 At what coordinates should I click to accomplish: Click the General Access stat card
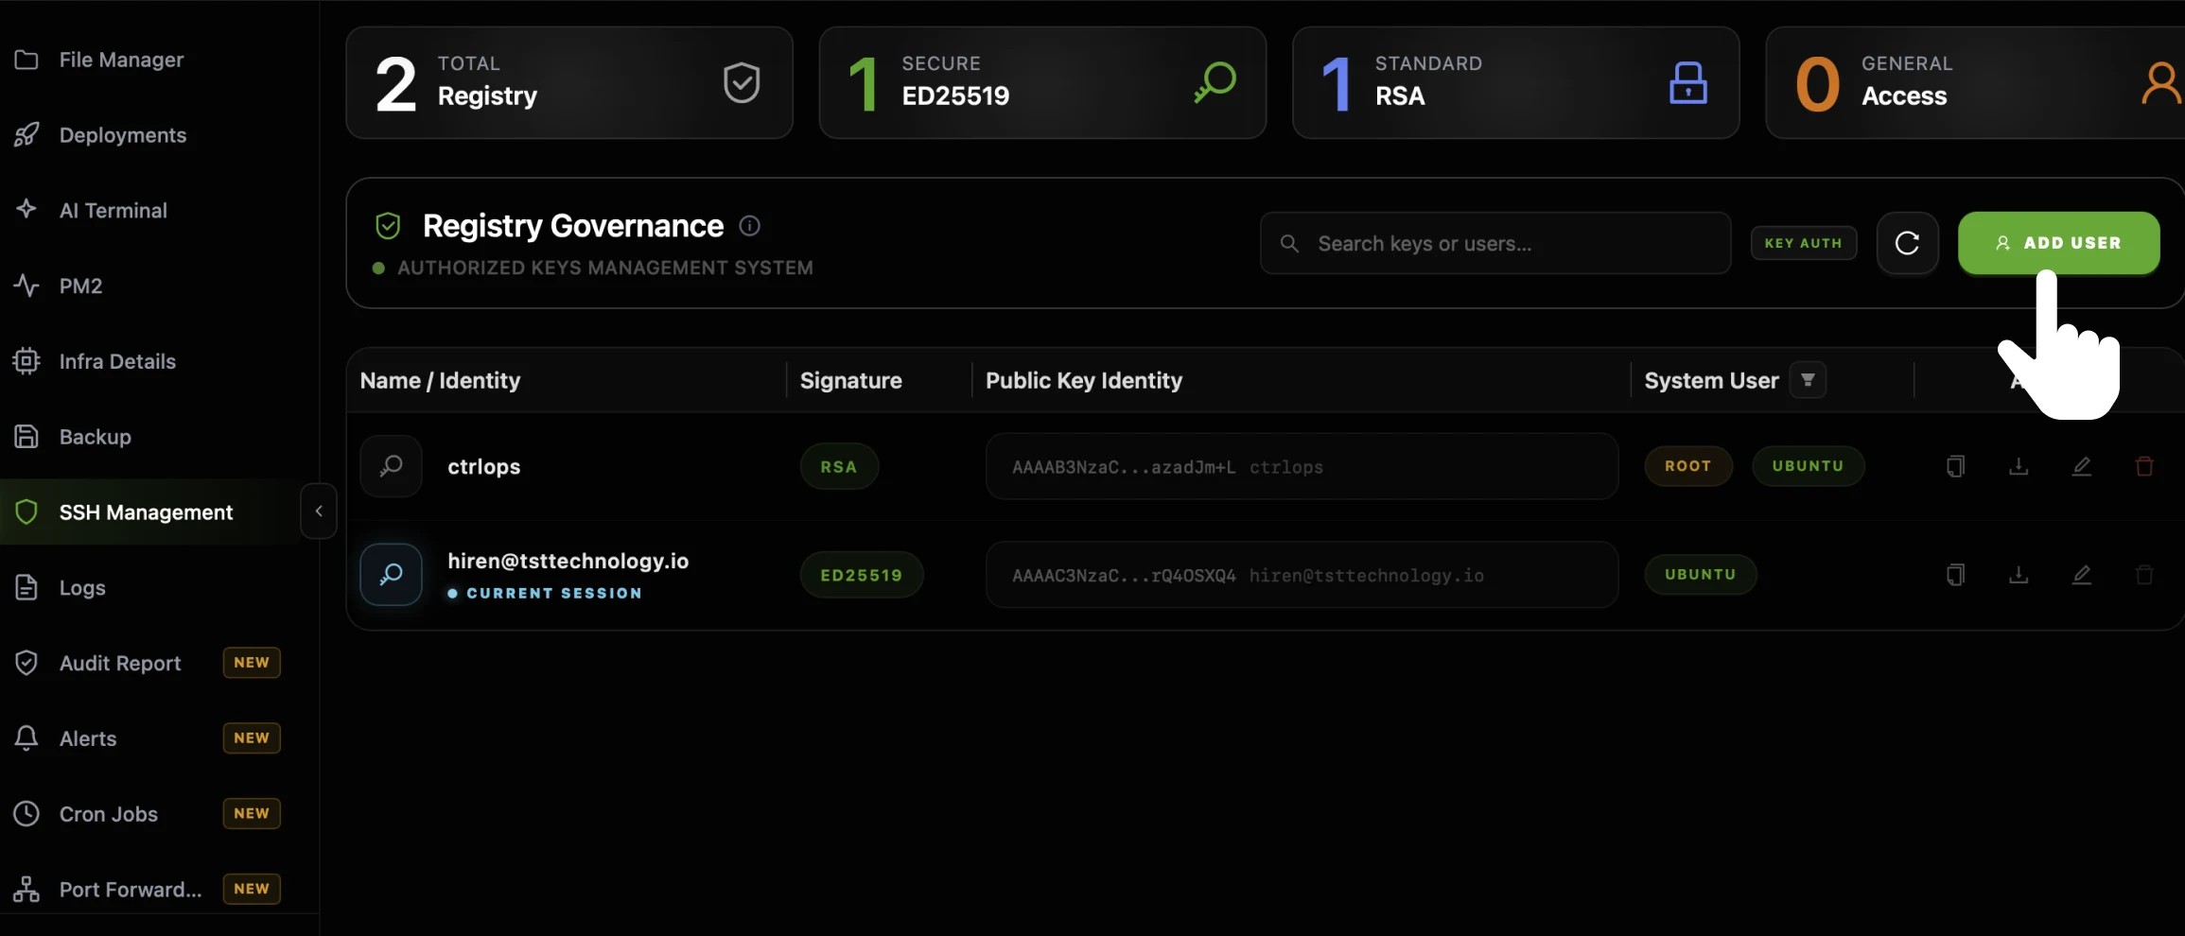pos(1975,83)
